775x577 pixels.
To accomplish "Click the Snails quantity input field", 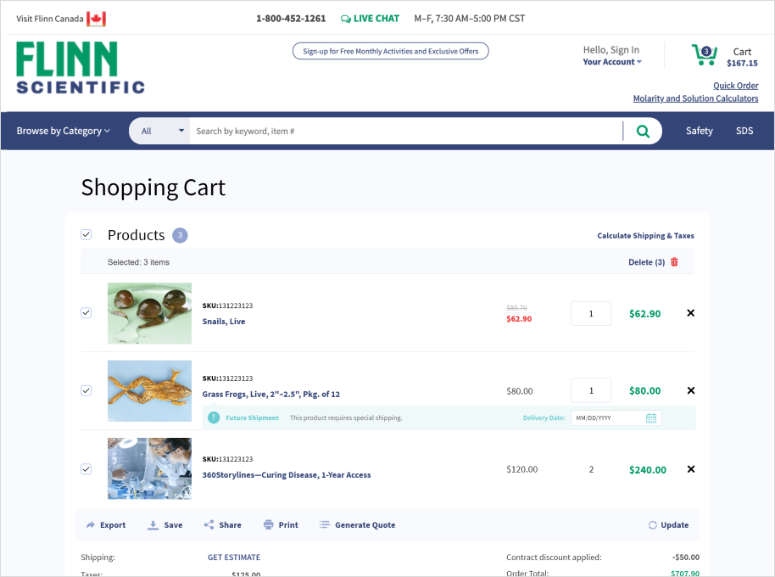I will pyautogui.click(x=591, y=313).
